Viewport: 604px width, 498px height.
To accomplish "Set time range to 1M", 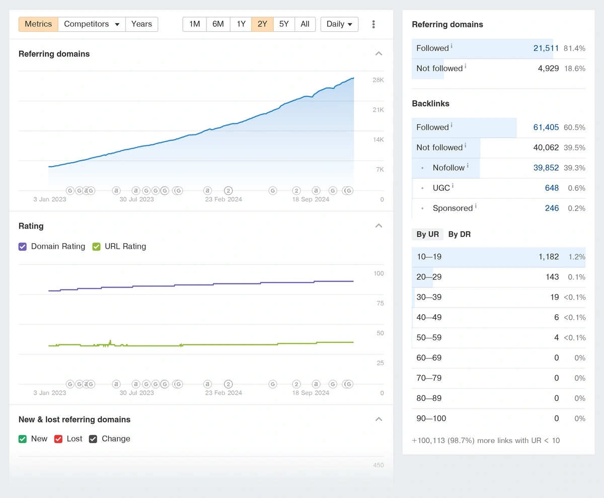I will (195, 24).
